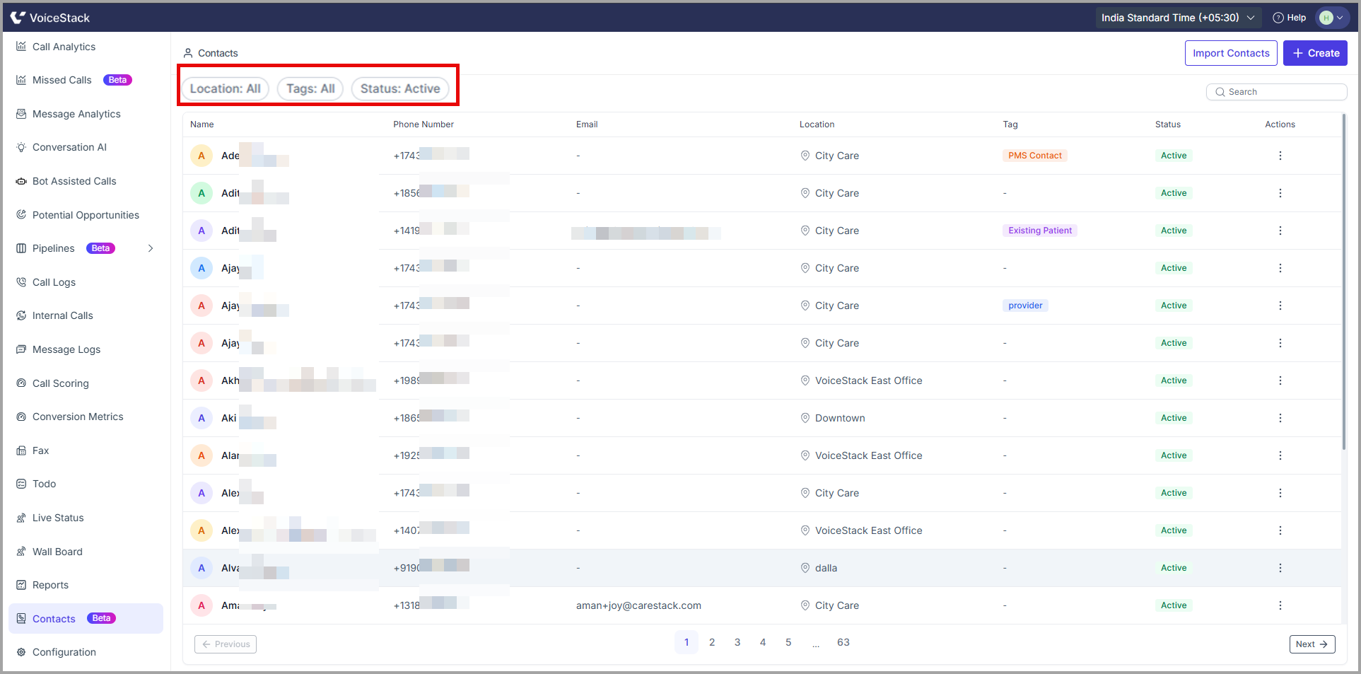Viewport: 1361px width, 674px height.
Task: Open actions for aman+joy@carestack.com row
Action: coord(1280,605)
